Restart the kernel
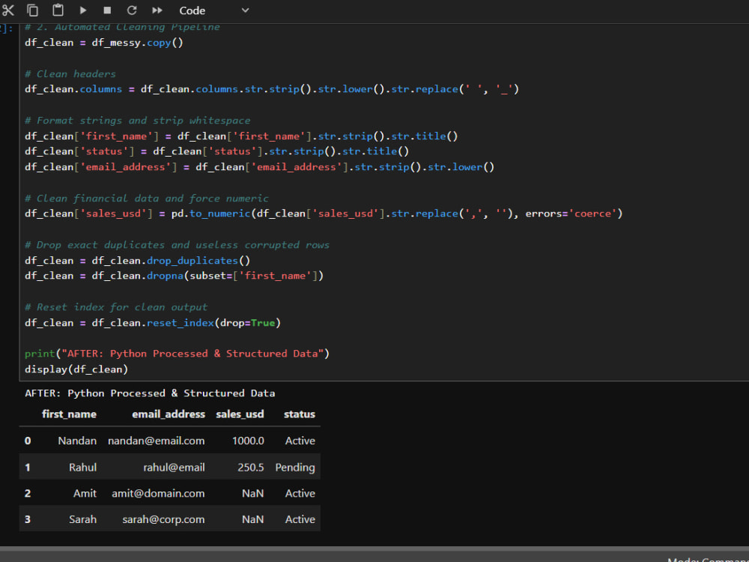This screenshot has width=749, height=562. tap(132, 10)
